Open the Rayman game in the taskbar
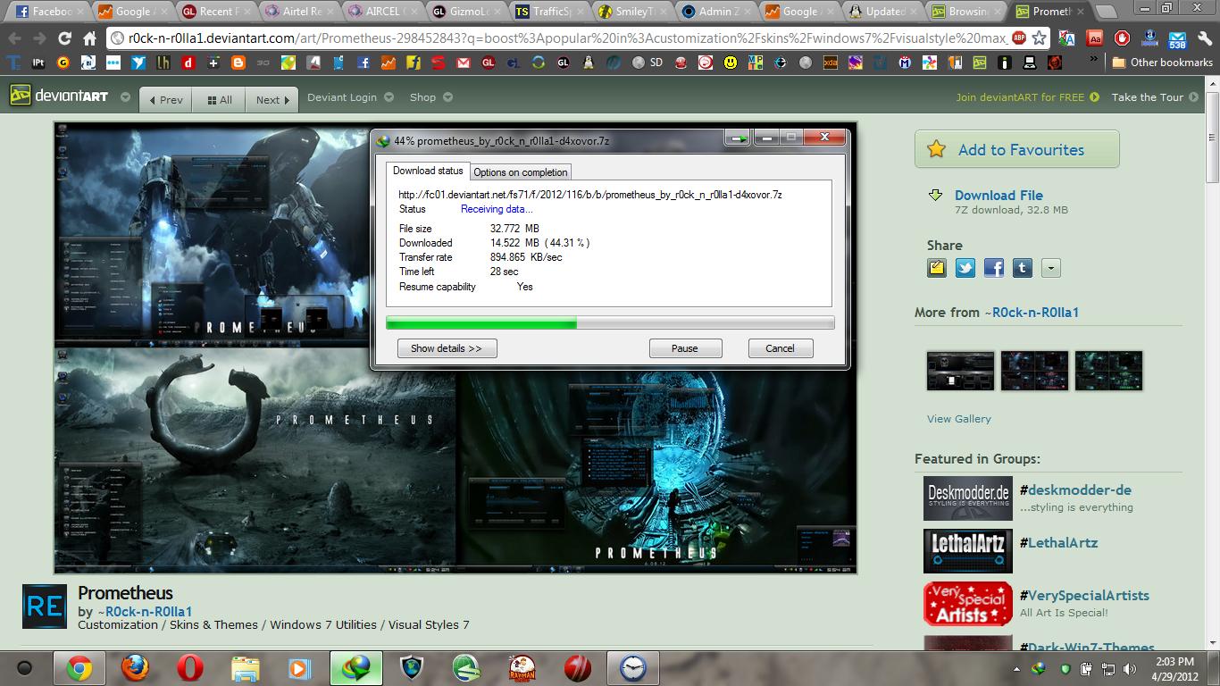This screenshot has height=686, width=1220. point(522,667)
